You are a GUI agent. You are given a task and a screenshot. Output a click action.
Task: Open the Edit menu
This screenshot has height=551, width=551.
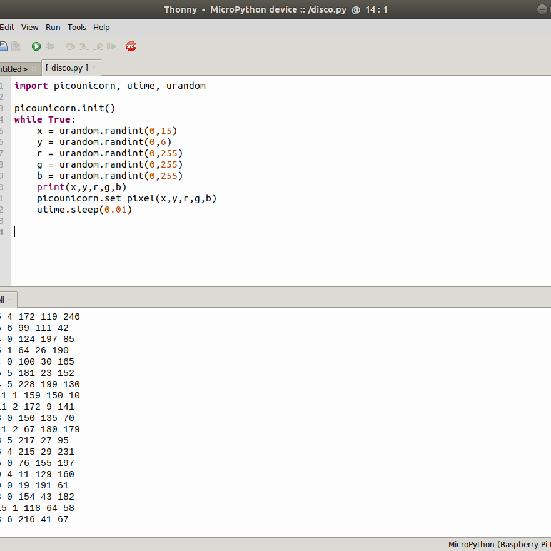click(x=7, y=28)
